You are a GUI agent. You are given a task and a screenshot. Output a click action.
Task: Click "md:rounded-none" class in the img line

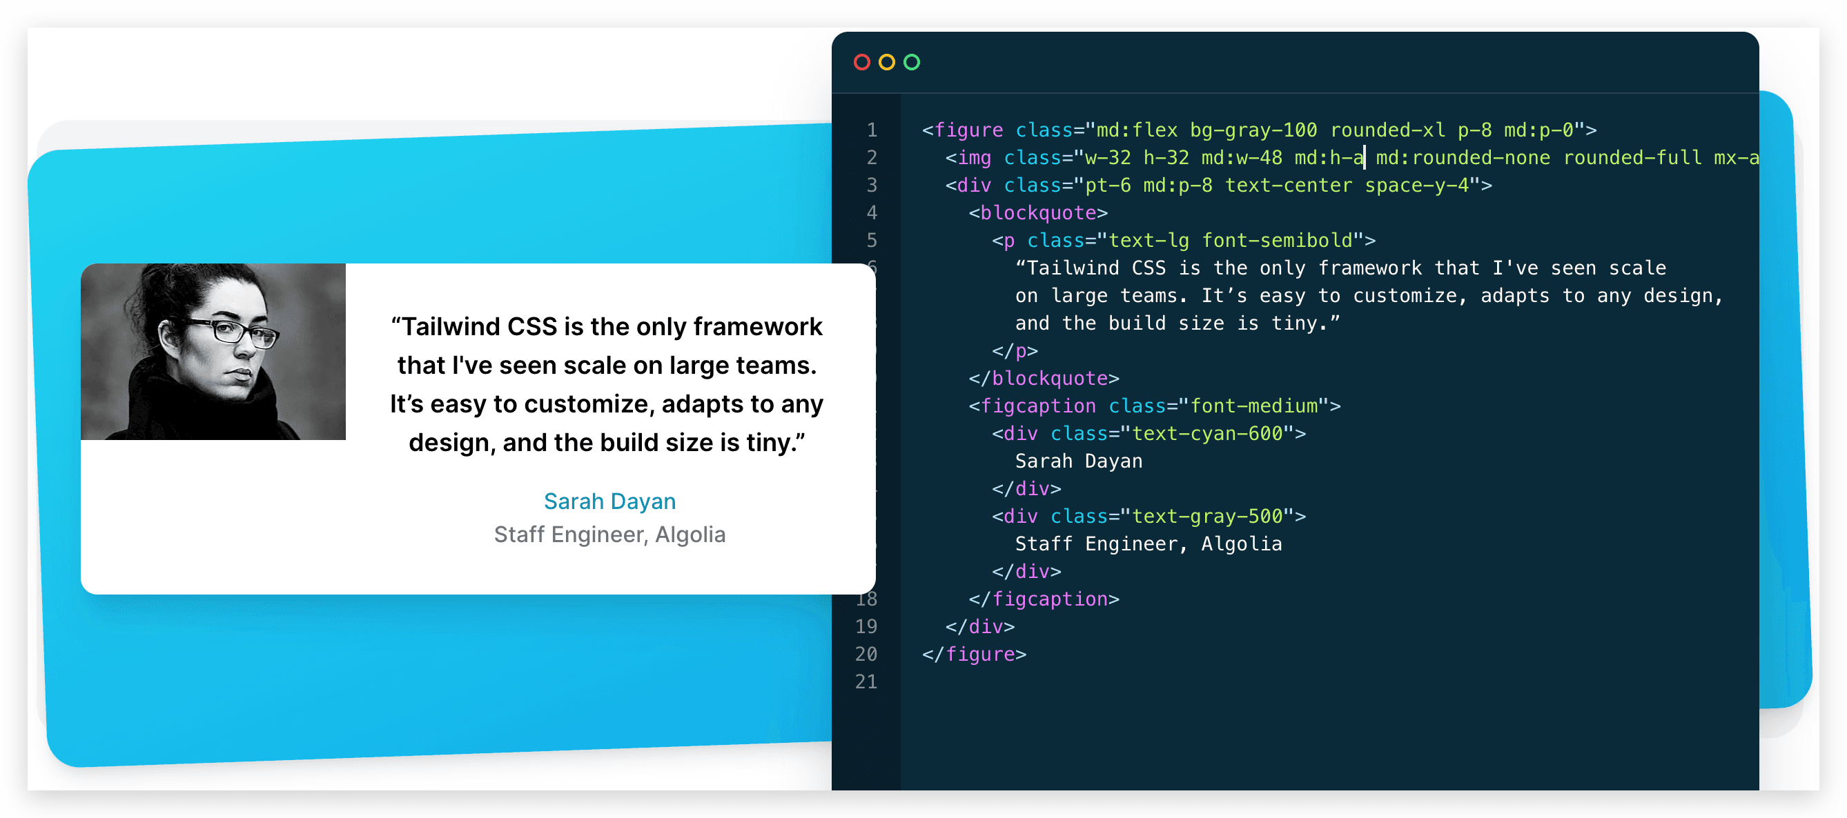pyautogui.click(x=1463, y=157)
